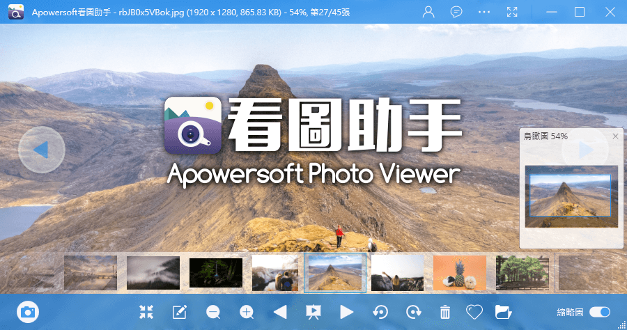The image size is (627, 330).
Task: Open the more options ellipsis menu
Action: coord(484,12)
